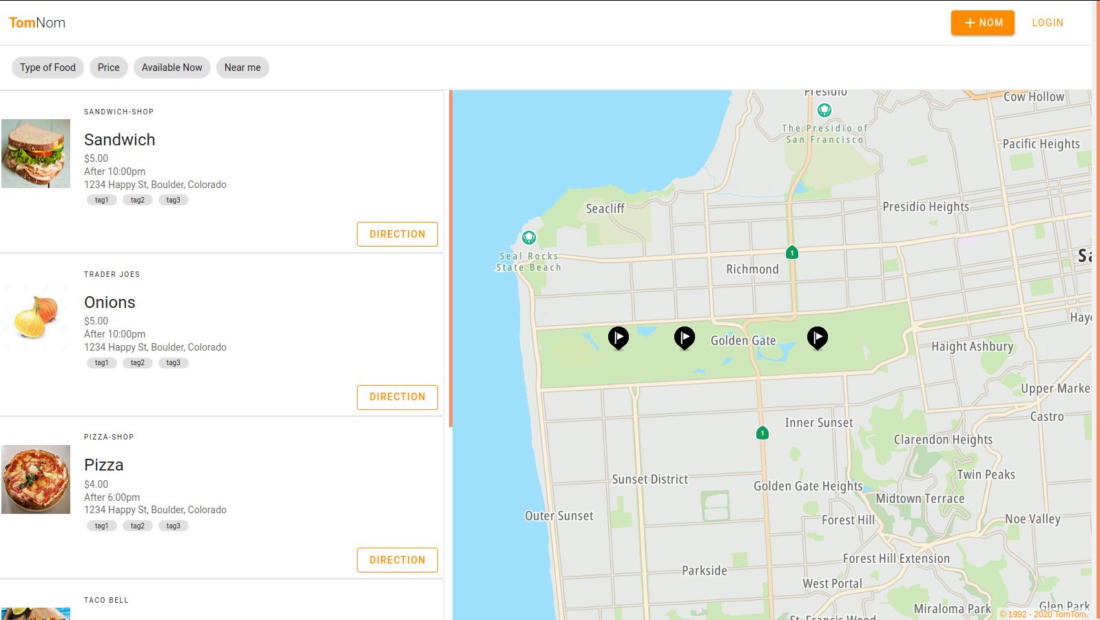Open the Price filter chip
This screenshot has height=620, width=1100.
109,68
